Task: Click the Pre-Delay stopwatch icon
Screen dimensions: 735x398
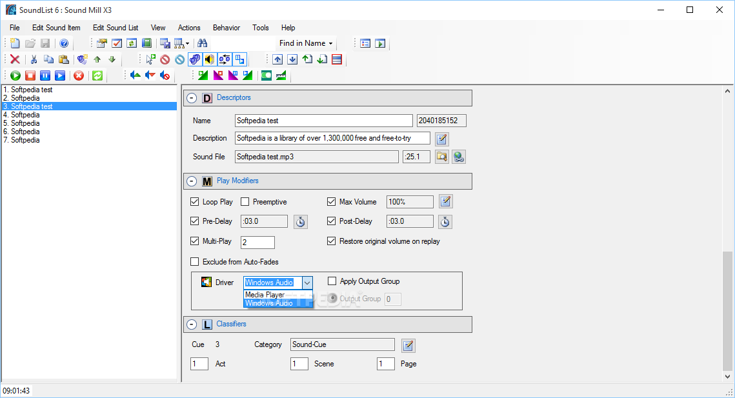Action: tap(301, 222)
